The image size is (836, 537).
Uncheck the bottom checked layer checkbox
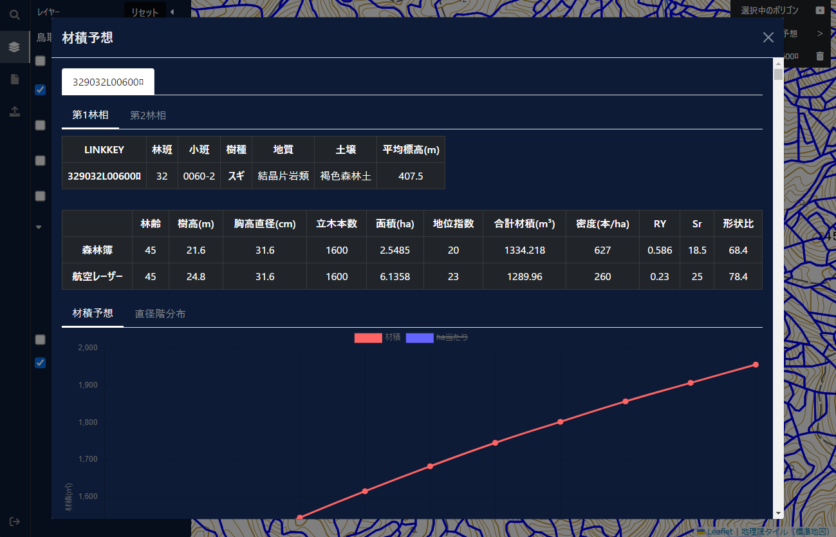(40, 363)
